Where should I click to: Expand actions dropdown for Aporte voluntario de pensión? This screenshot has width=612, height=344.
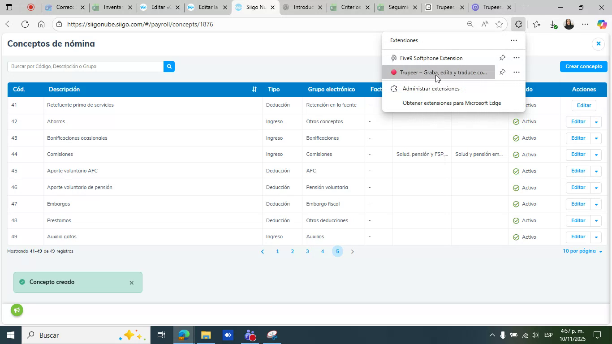point(596,188)
